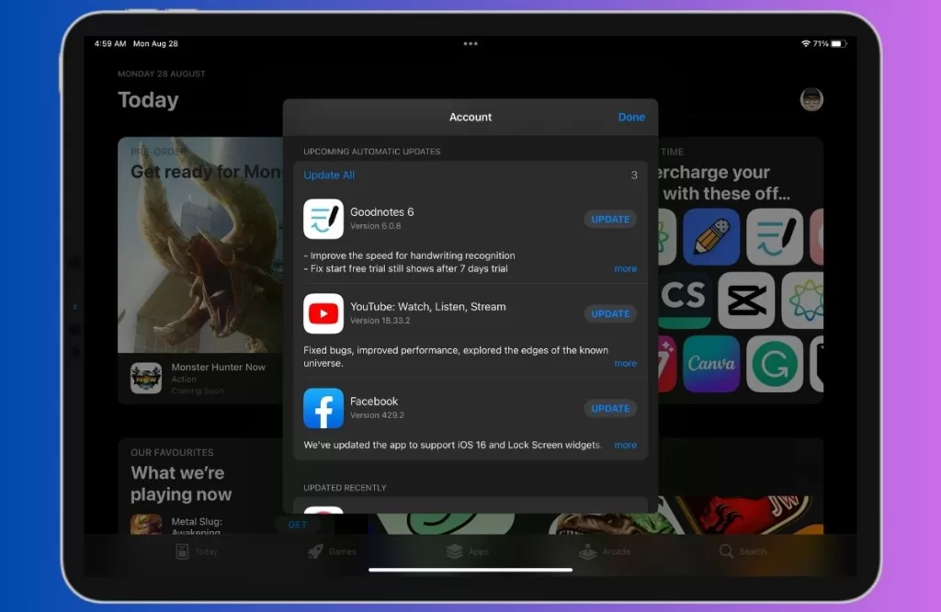The image size is (941, 612).
Task: Update the YouTube app
Action: click(610, 313)
